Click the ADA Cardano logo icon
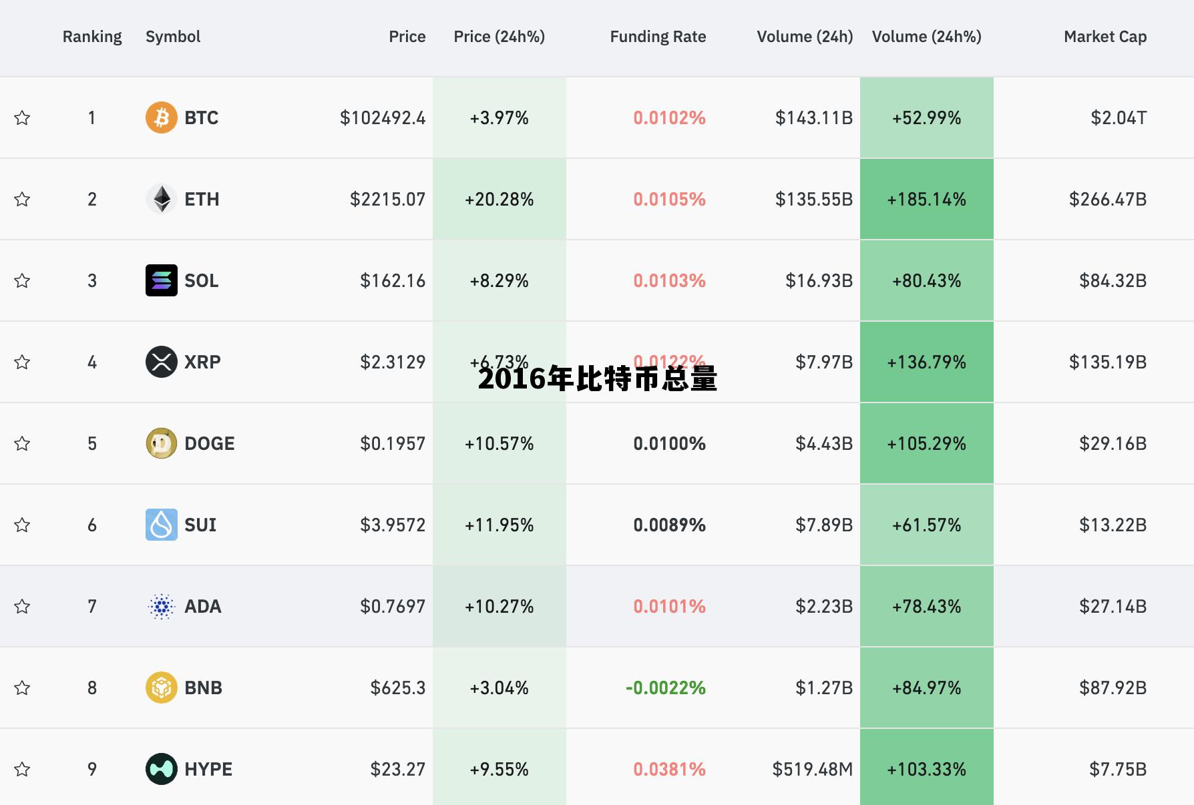The image size is (1194, 805). (161, 606)
